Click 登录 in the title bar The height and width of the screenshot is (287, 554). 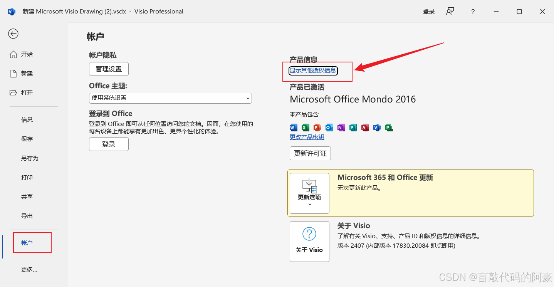(429, 12)
